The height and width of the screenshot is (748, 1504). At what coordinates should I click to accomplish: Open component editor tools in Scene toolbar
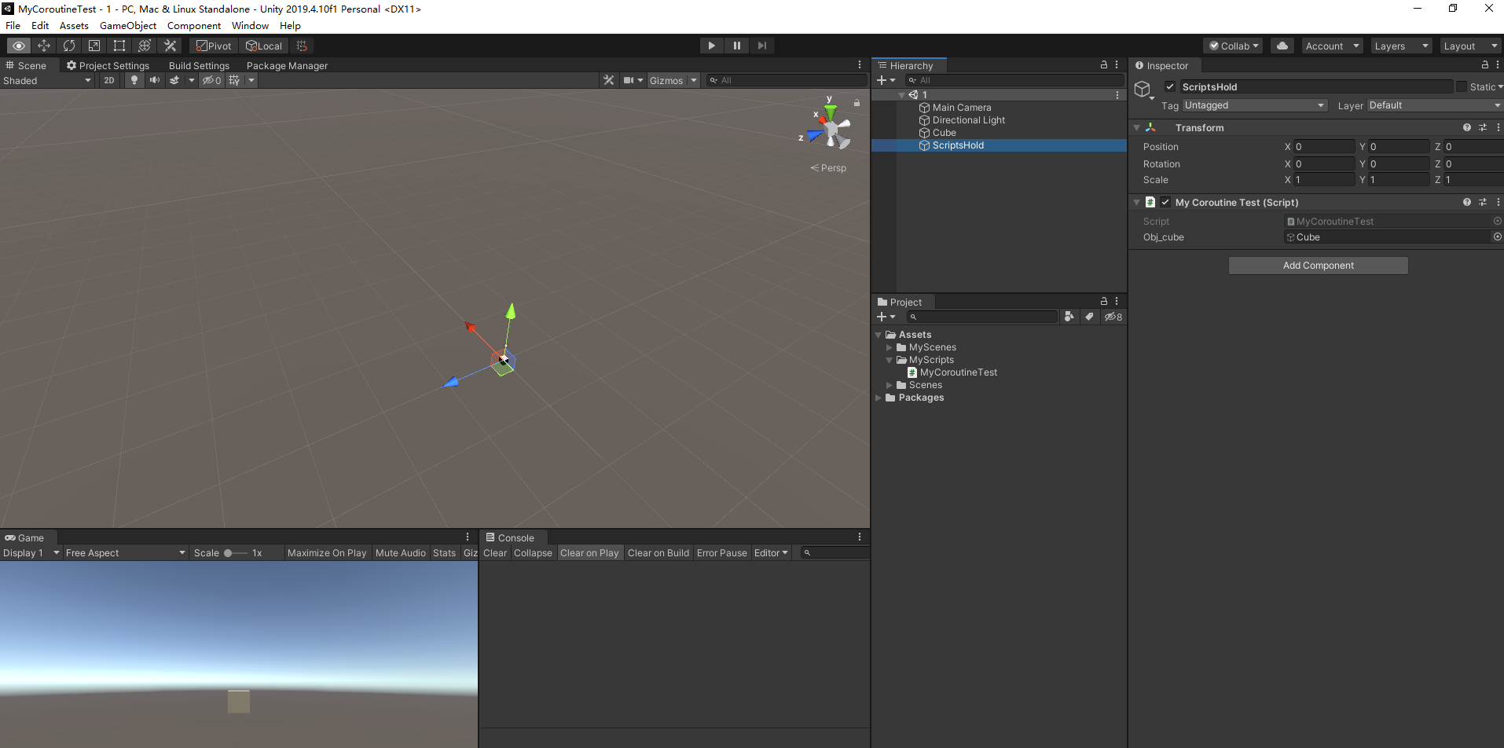pos(608,80)
